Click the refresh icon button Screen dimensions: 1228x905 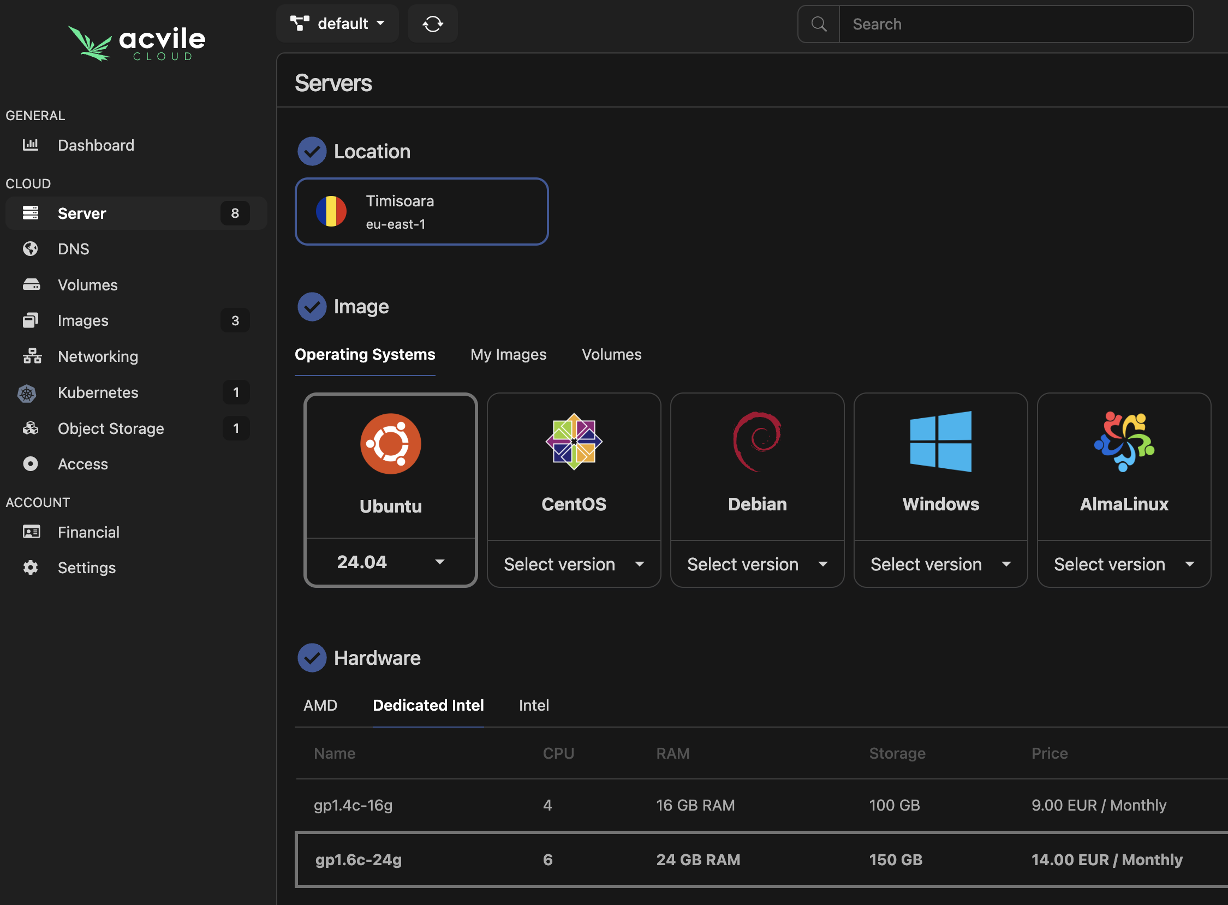[432, 23]
